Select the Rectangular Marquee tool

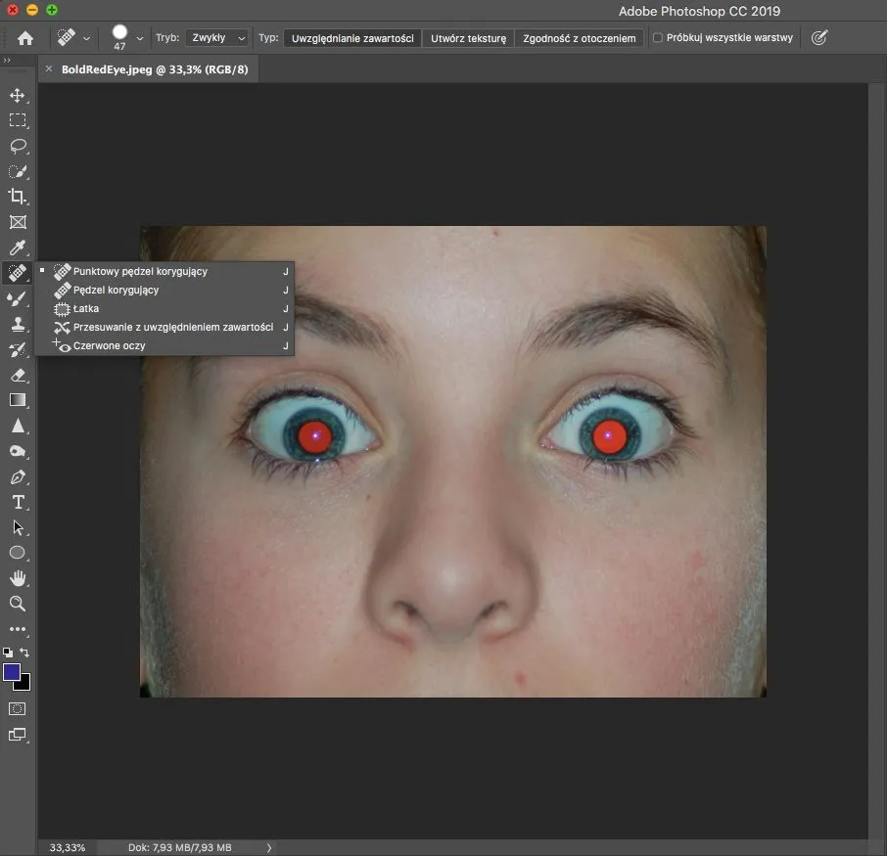pyautogui.click(x=18, y=120)
